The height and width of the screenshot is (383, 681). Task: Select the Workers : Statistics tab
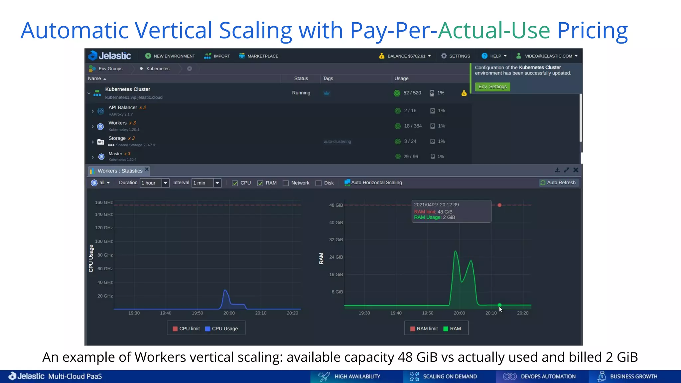120,171
